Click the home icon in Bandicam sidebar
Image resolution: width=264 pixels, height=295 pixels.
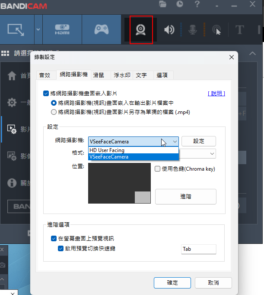coord(12,76)
